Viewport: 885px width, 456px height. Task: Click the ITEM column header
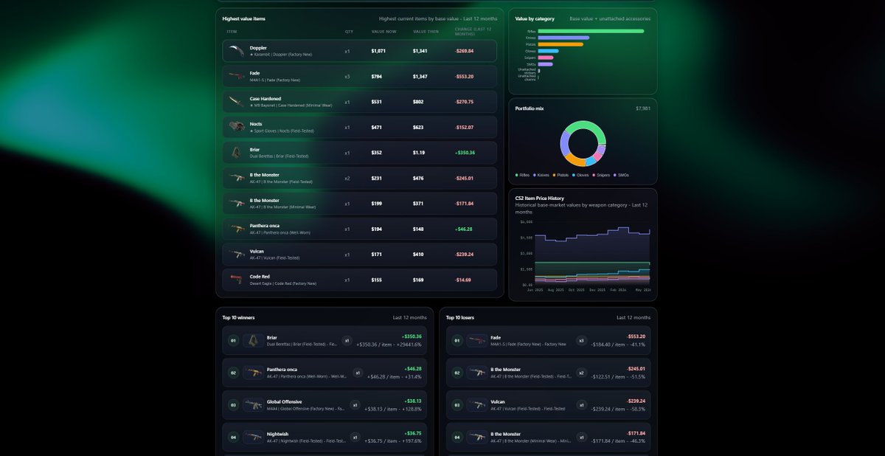(x=232, y=32)
